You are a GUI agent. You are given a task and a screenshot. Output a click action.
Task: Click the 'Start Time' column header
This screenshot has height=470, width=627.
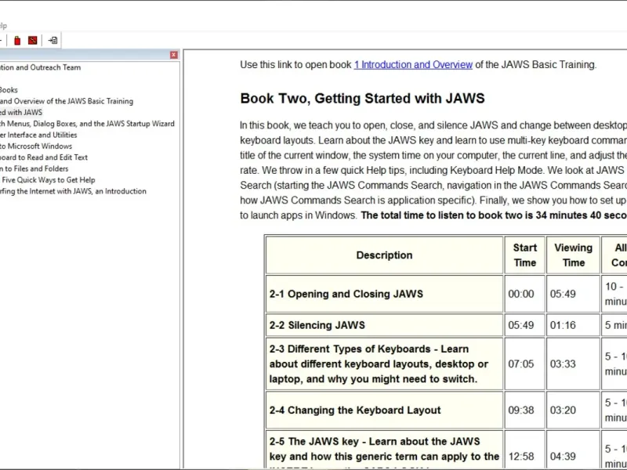click(524, 255)
